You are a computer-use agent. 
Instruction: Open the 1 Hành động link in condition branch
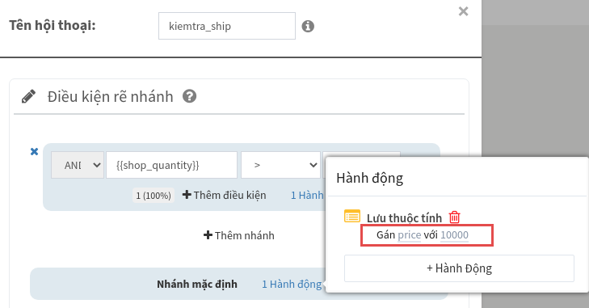point(307,195)
